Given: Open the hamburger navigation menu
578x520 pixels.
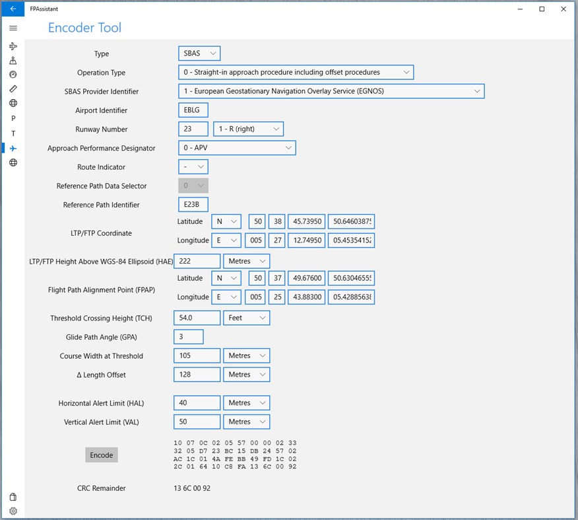Looking at the screenshot, I should [x=13, y=28].
